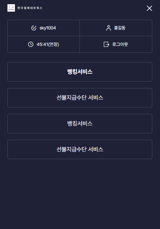Open the 홍길동 user name link
The width and height of the screenshot is (160, 229).
120,28
